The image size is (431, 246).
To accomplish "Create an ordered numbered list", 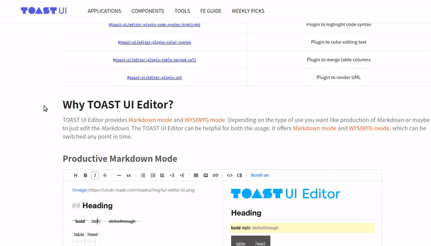I will coord(153,175).
